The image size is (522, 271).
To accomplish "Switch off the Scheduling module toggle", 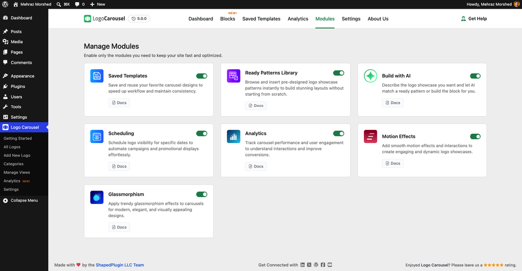I will coord(202,133).
